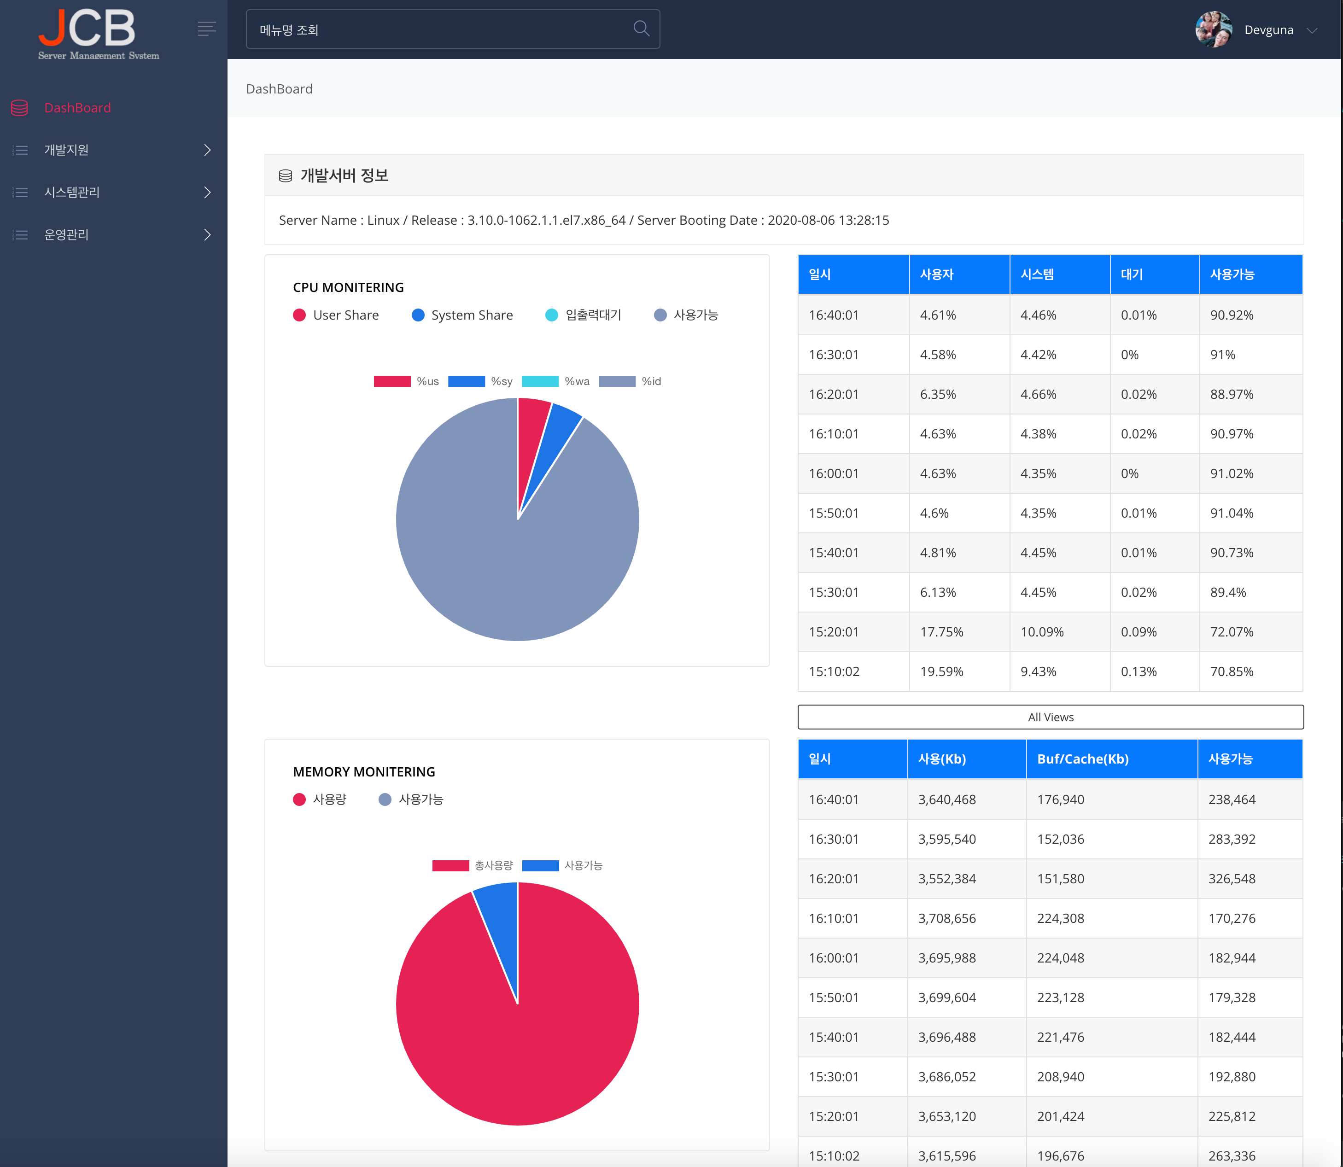This screenshot has height=1167, width=1343.
Task: Expand the 운영관리 menu chevron
Action: click(207, 235)
